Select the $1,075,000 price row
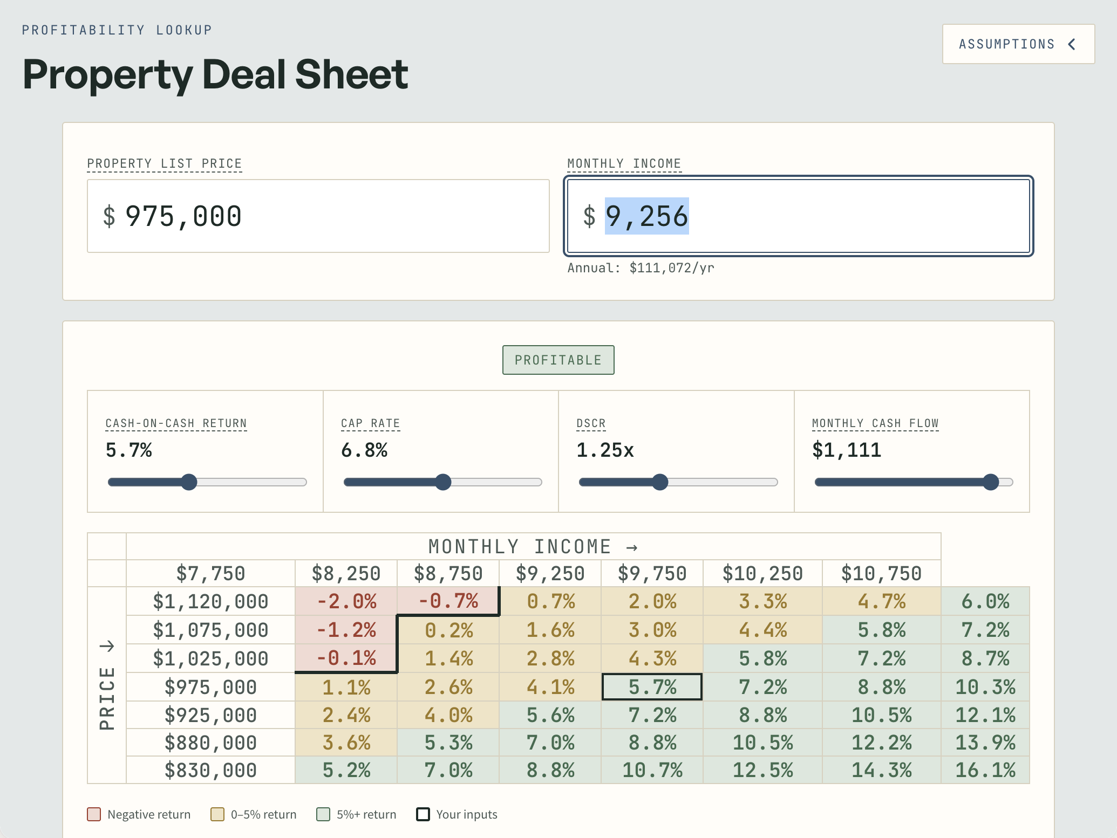This screenshot has width=1117, height=838. tap(210, 630)
